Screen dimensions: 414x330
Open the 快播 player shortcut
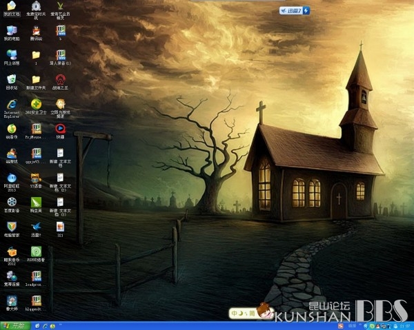coord(60,132)
